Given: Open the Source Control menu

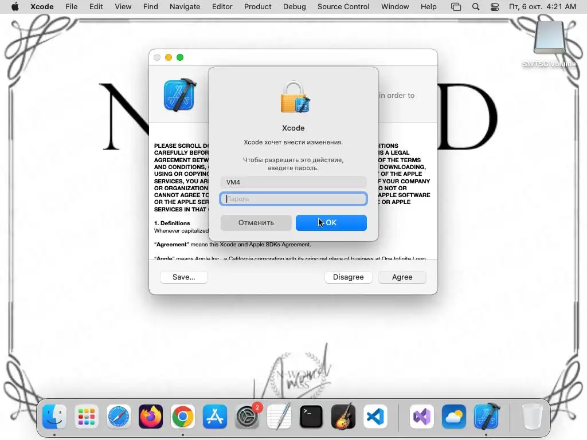Looking at the screenshot, I should point(344,7).
